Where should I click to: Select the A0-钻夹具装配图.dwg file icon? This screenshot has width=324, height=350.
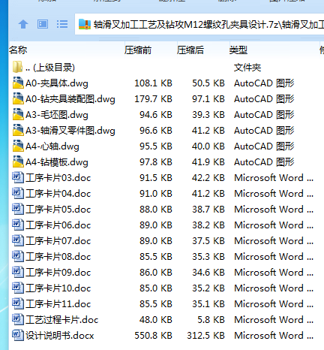pos(18,98)
